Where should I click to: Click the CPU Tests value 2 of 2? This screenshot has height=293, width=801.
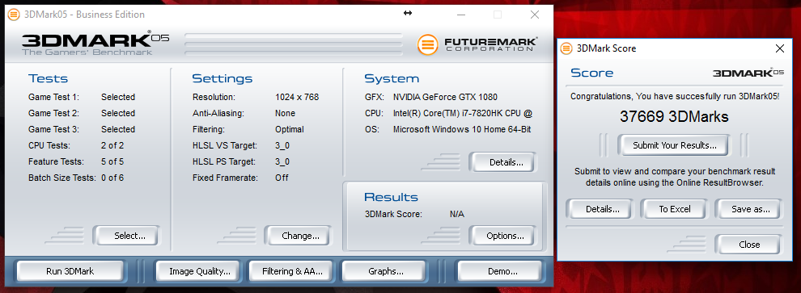[112, 145]
